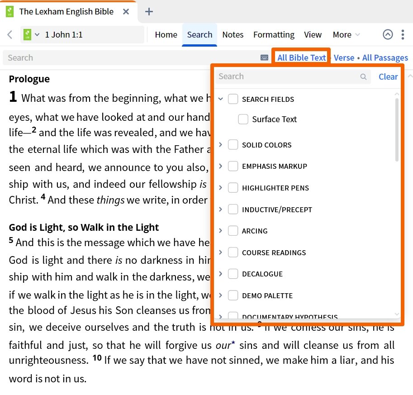
Task: Check the EMPHASIS MARKUP checkbox
Action: 233,166
